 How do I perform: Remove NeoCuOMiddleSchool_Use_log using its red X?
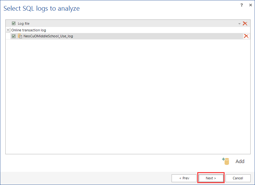246,36
